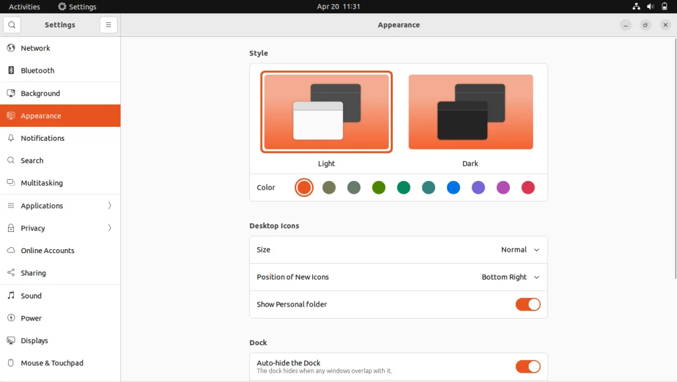Open the desktop icon Size dropdown
This screenshot has width=677, height=382.
tap(520, 249)
